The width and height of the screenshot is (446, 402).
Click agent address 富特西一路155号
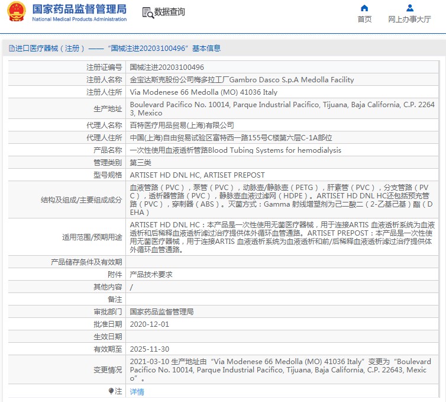tap(231, 138)
